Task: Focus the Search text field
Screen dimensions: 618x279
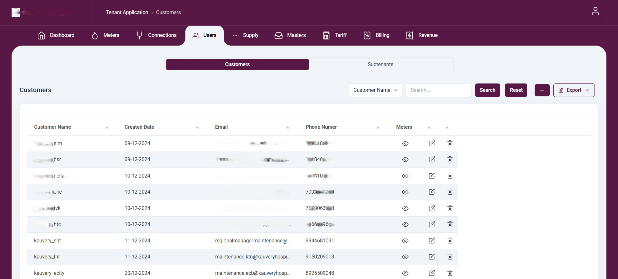Action: (438, 90)
